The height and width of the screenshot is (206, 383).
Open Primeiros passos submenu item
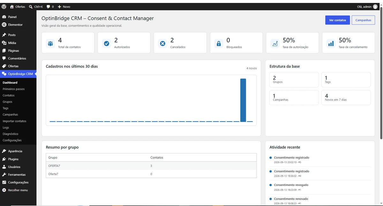point(14,89)
